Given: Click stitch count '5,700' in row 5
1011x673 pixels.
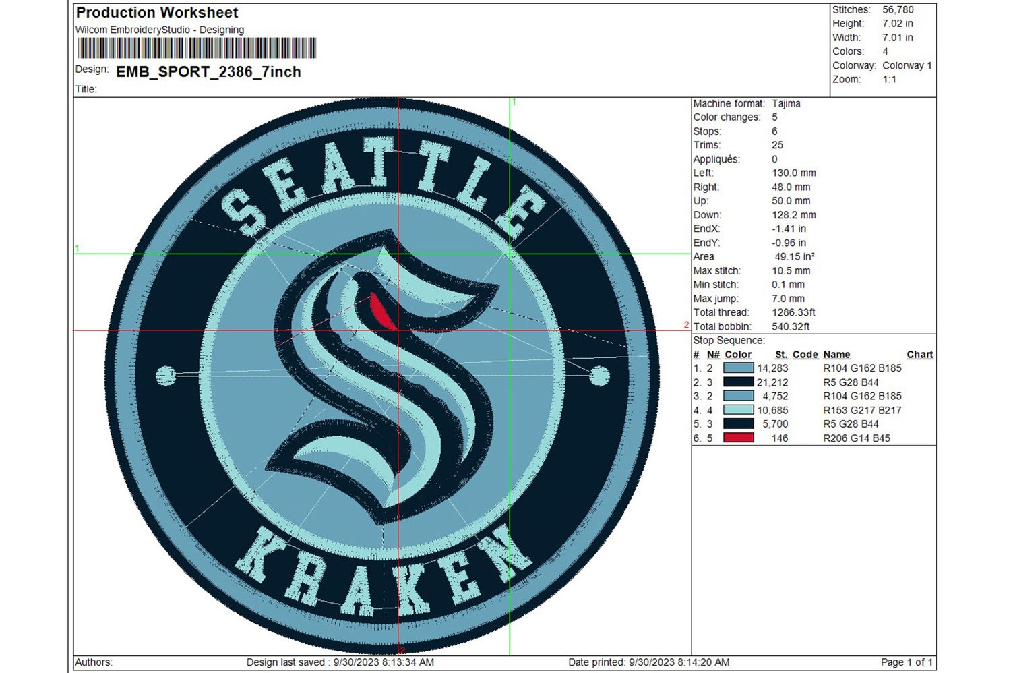Looking at the screenshot, I should pos(775,423).
